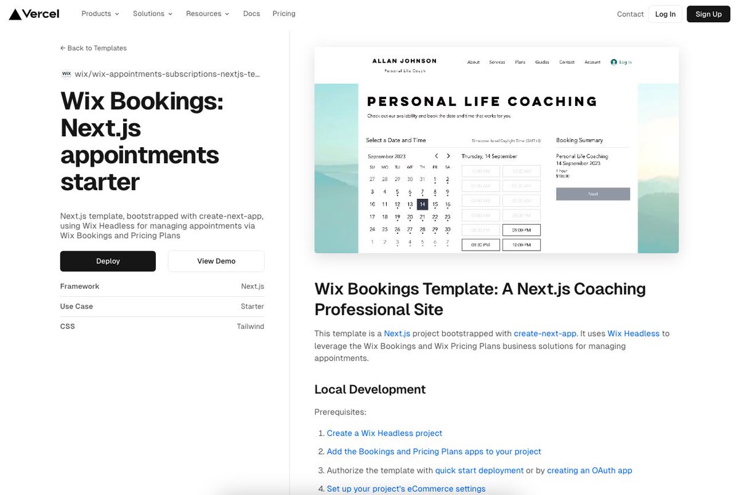Open the Wix Headless link
Viewport: 739px width, 495px height.
(x=634, y=334)
